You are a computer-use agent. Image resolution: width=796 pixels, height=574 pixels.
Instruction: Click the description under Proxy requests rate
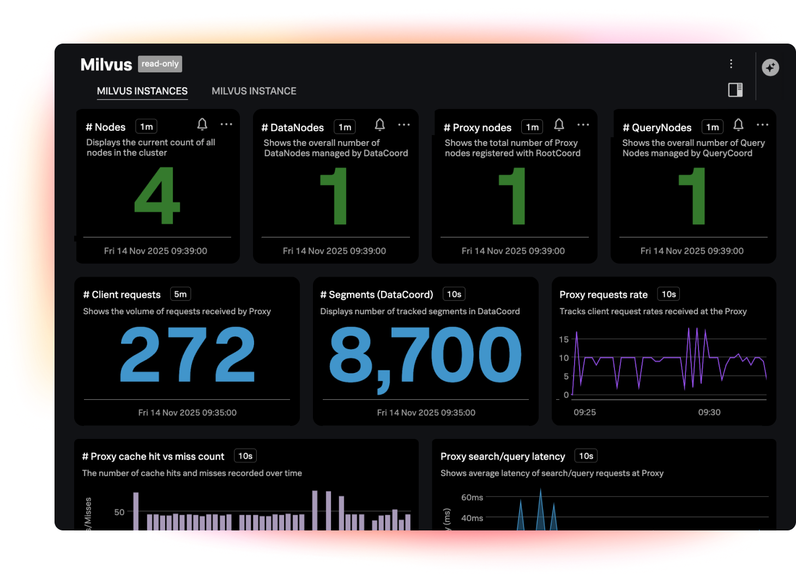click(653, 312)
